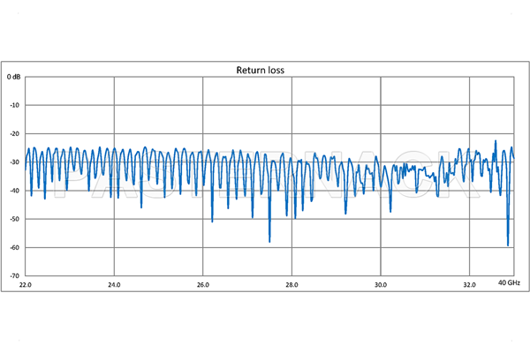Click the -30 y-axis tick label
This screenshot has height=353, width=530.
coord(14,162)
